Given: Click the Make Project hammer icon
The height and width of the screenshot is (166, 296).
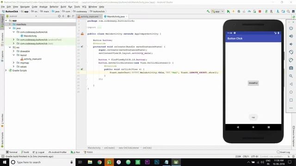Looking at the screenshot, I should (x=208, y=12).
